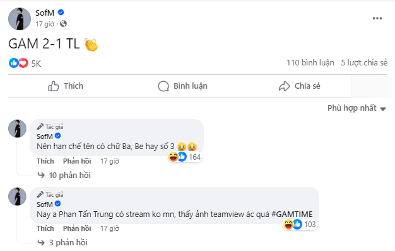This screenshot has width=395, height=251.
Task: Like the first comment via Thích
Action: (45, 161)
